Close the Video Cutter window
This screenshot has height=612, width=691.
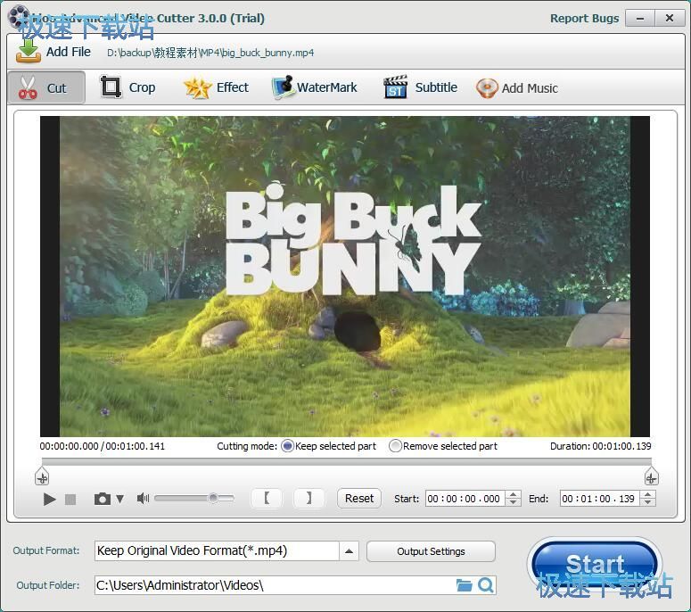click(670, 19)
